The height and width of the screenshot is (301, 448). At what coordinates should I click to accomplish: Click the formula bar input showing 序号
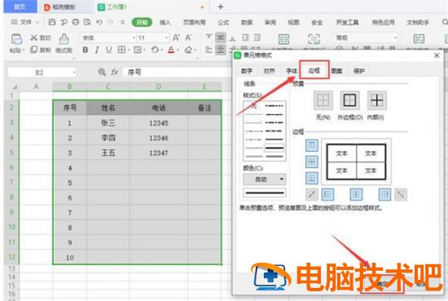pyautogui.click(x=177, y=72)
